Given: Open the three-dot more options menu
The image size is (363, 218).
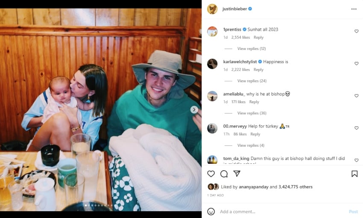Looking at the screenshot, I should click(x=354, y=9).
